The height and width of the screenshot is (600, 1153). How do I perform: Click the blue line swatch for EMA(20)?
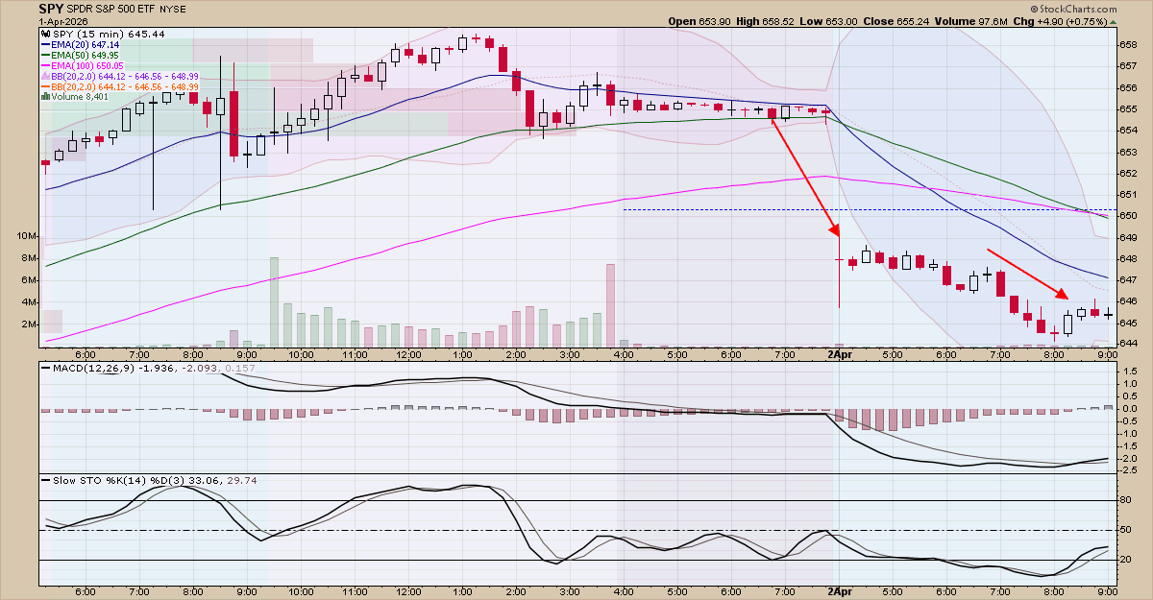click(x=46, y=45)
